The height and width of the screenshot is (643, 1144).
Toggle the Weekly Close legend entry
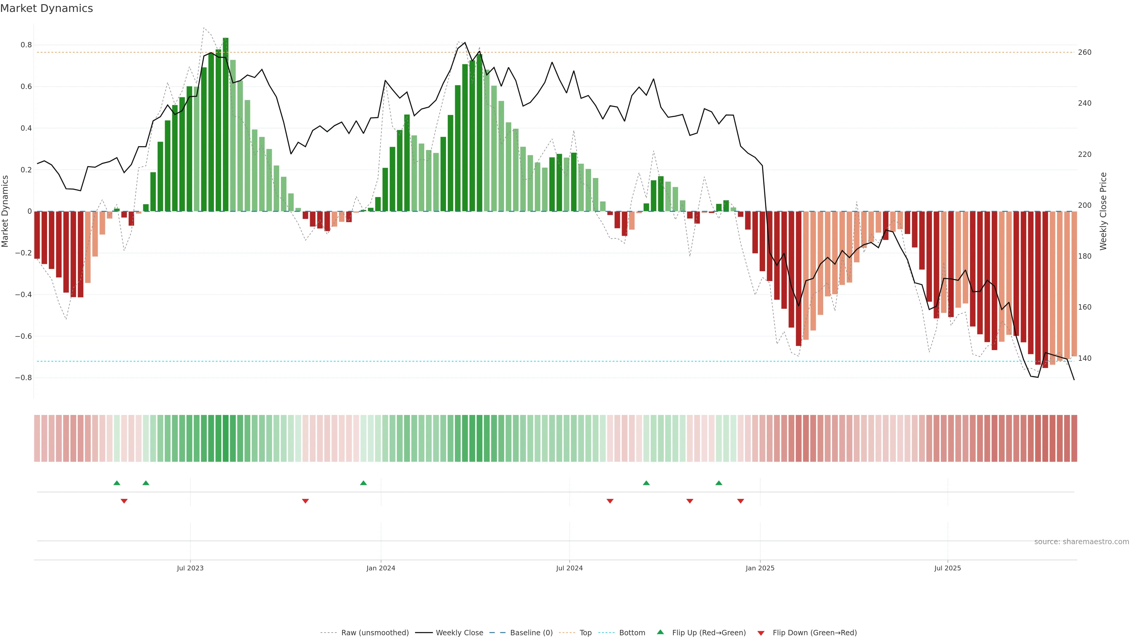(x=459, y=633)
